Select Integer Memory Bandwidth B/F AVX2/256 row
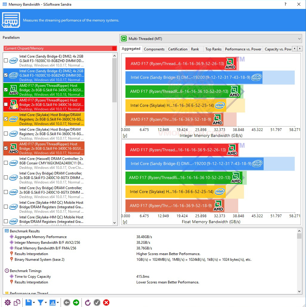 (x=150, y=242)
